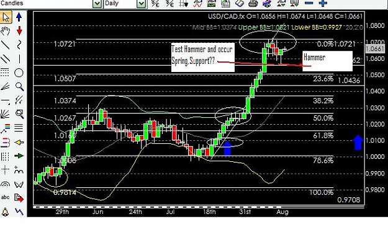The image size is (388, 232).
Task: Click the 'Test Hammer and occur Spring' text annotation
Action: (202, 58)
